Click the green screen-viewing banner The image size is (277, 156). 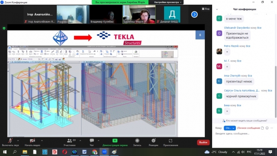(120, 2)
